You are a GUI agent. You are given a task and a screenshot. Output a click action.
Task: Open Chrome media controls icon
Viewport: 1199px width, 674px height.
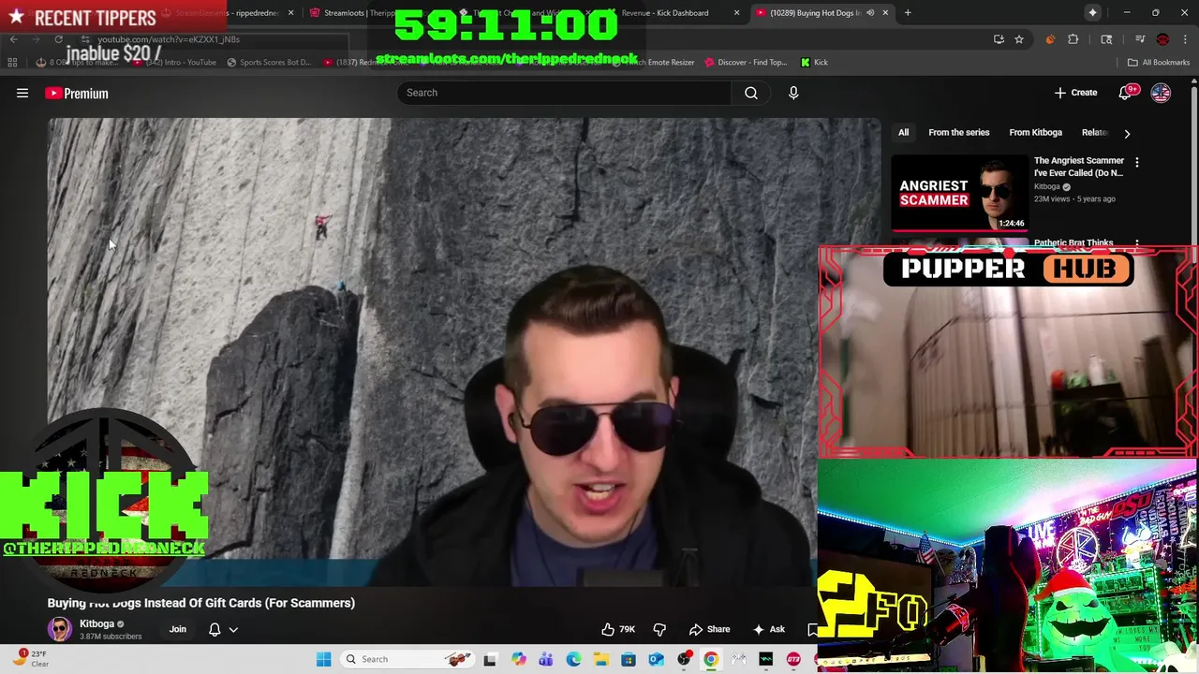[1139, 39]
